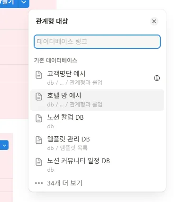Close the 관계형 대상 popup
The image size is (192, 202).
coord(154,21)
